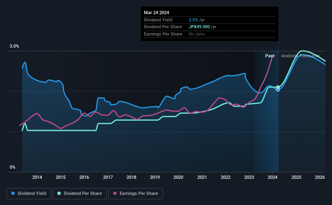Click the JP¥49.000 tooltip value

(199, 27)
